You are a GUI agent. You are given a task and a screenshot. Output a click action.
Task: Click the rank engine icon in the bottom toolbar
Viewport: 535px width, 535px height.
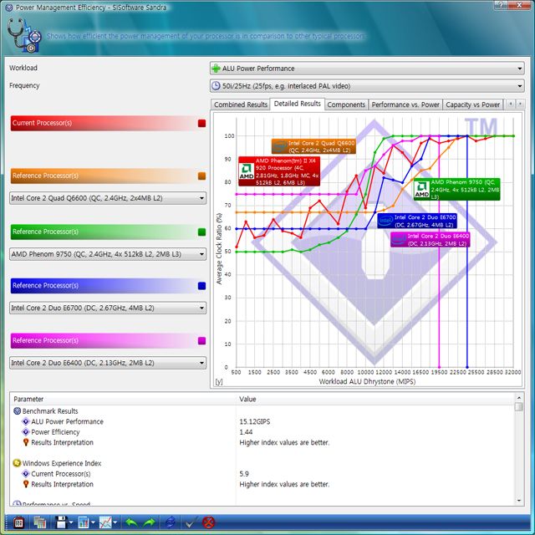18,522
